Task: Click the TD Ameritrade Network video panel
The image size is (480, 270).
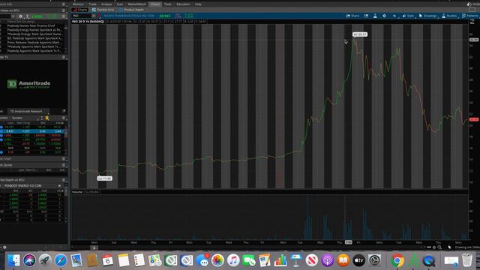Action: point(34,83)
